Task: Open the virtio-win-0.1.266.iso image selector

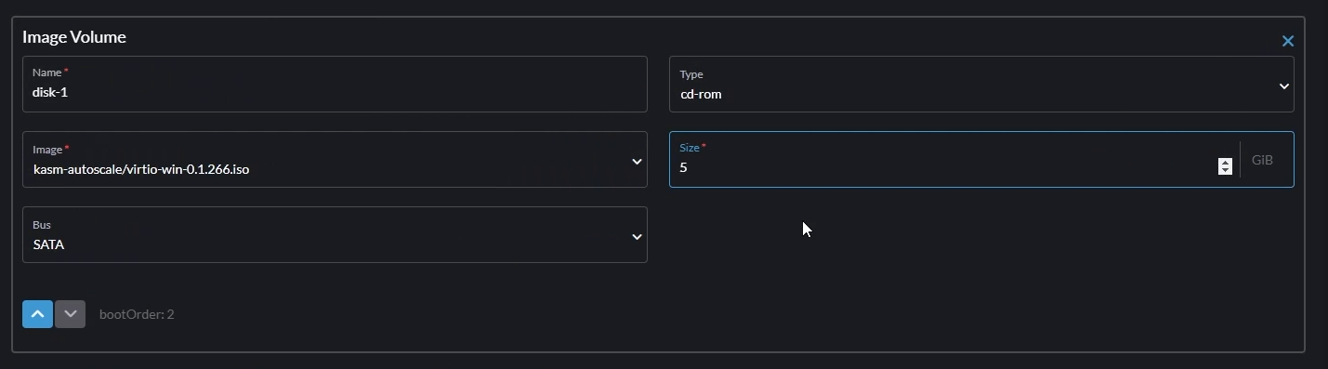Action: coord(335,160)
